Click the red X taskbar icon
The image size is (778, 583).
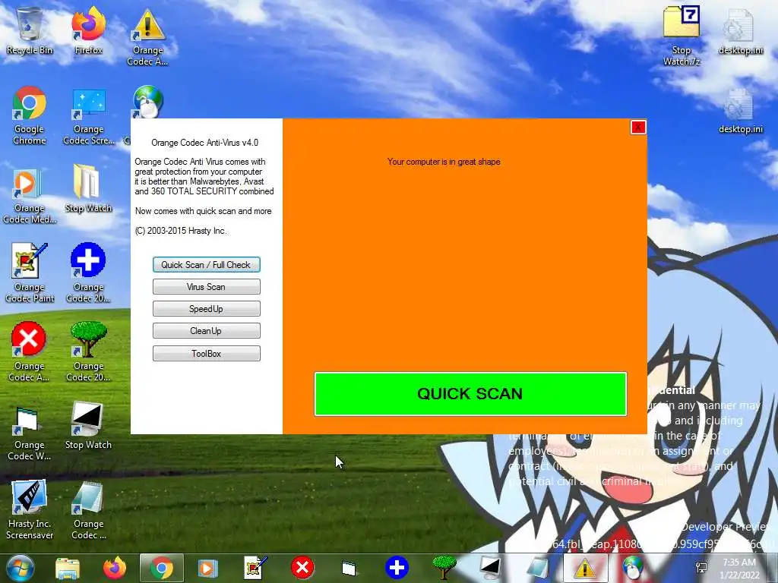(x=302, y=568)
